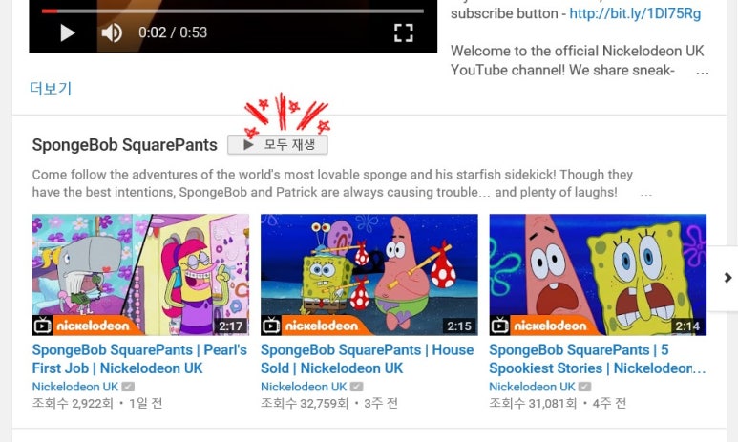Click the 조회수 32,759회 view count text
738x442 pixels.
(x=305, y=404)
